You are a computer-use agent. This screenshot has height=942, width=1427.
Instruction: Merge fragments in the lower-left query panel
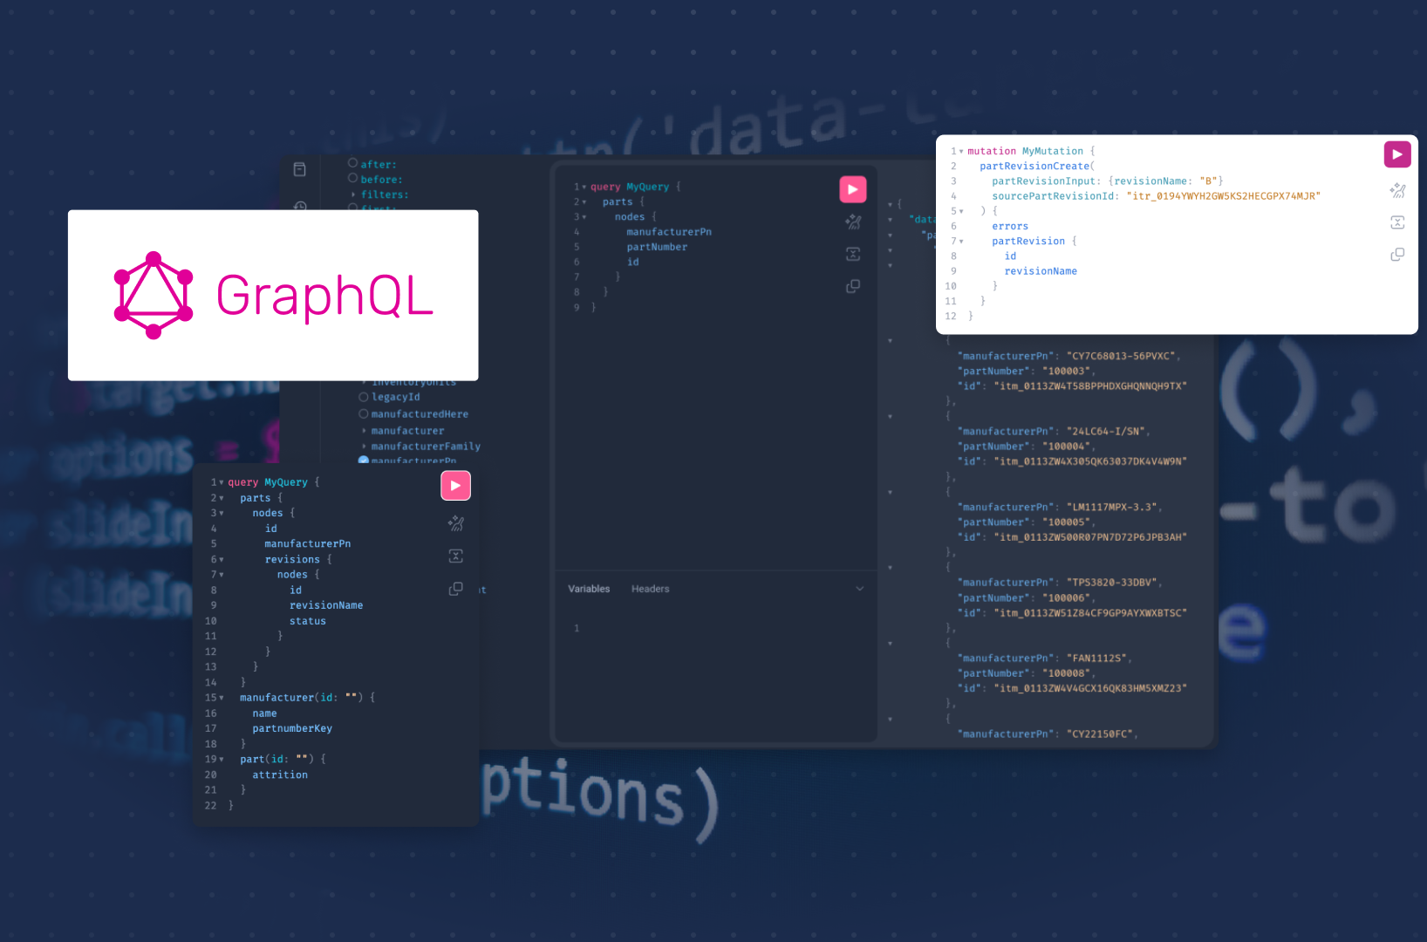coord(455,556)
